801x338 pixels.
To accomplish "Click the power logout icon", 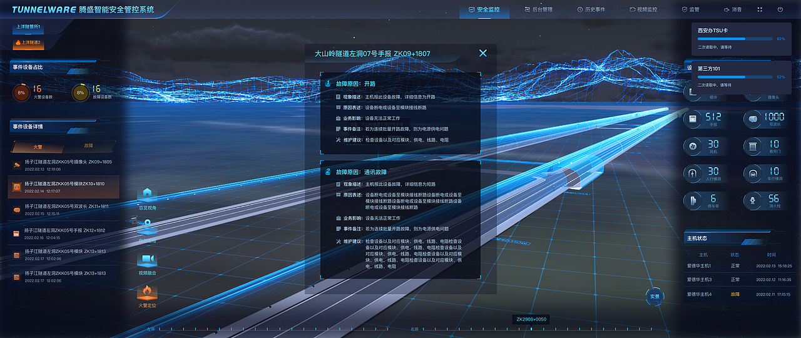I will pos(780,9).
